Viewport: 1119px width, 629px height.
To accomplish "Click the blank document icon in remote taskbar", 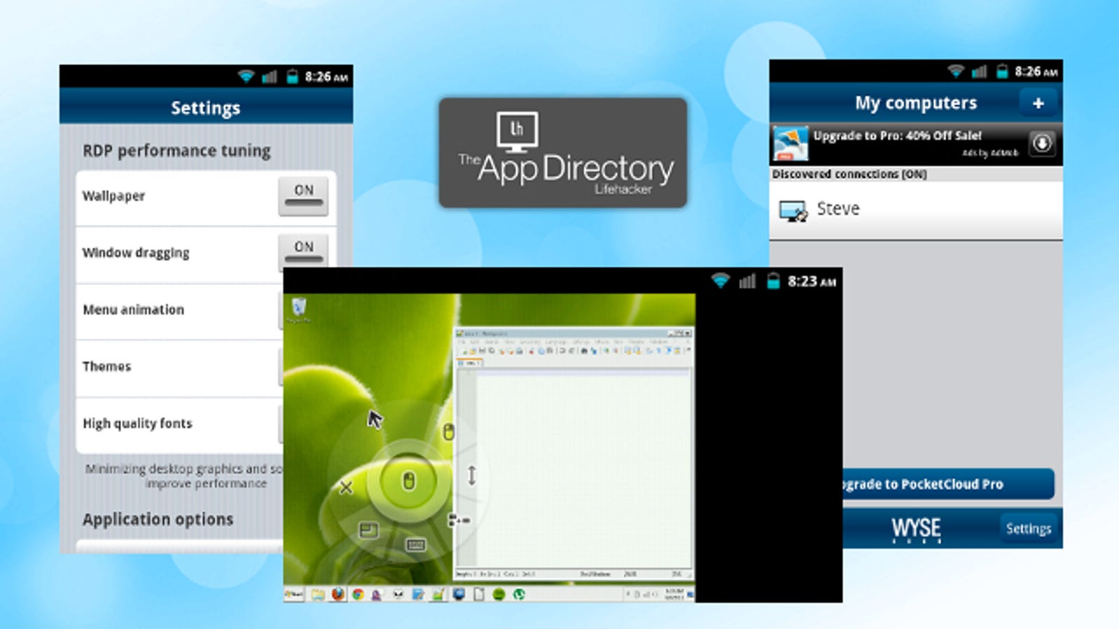I will point(478,595).
